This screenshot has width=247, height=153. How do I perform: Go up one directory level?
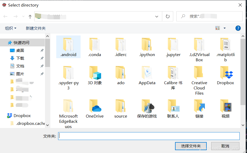pos(30,16)
